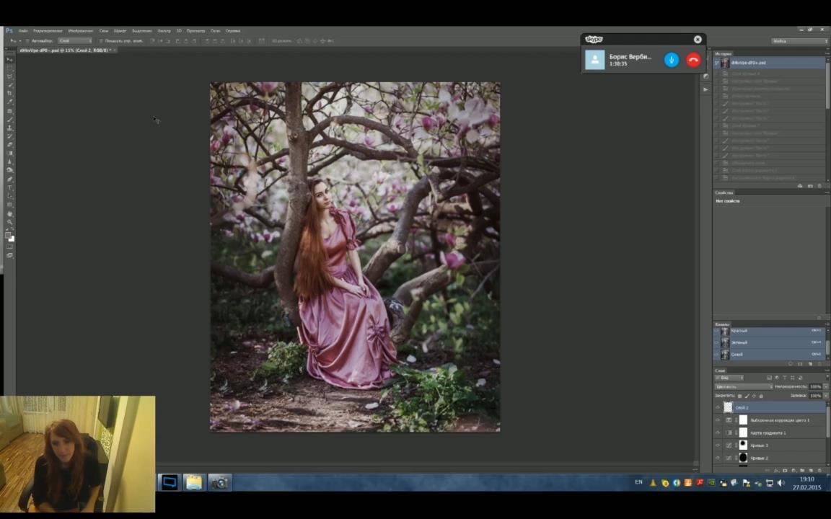831x519 pixels.
Task: Open the auto-select Слой dropdown in options bar
Action: (x=75, y=41)
